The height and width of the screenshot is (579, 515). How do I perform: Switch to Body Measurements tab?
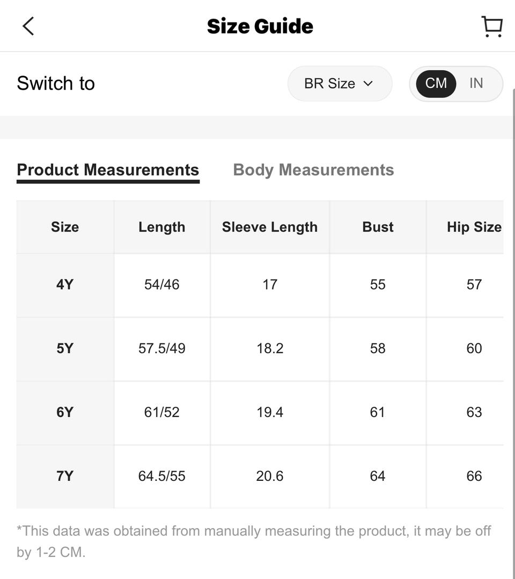pos(313,170)
